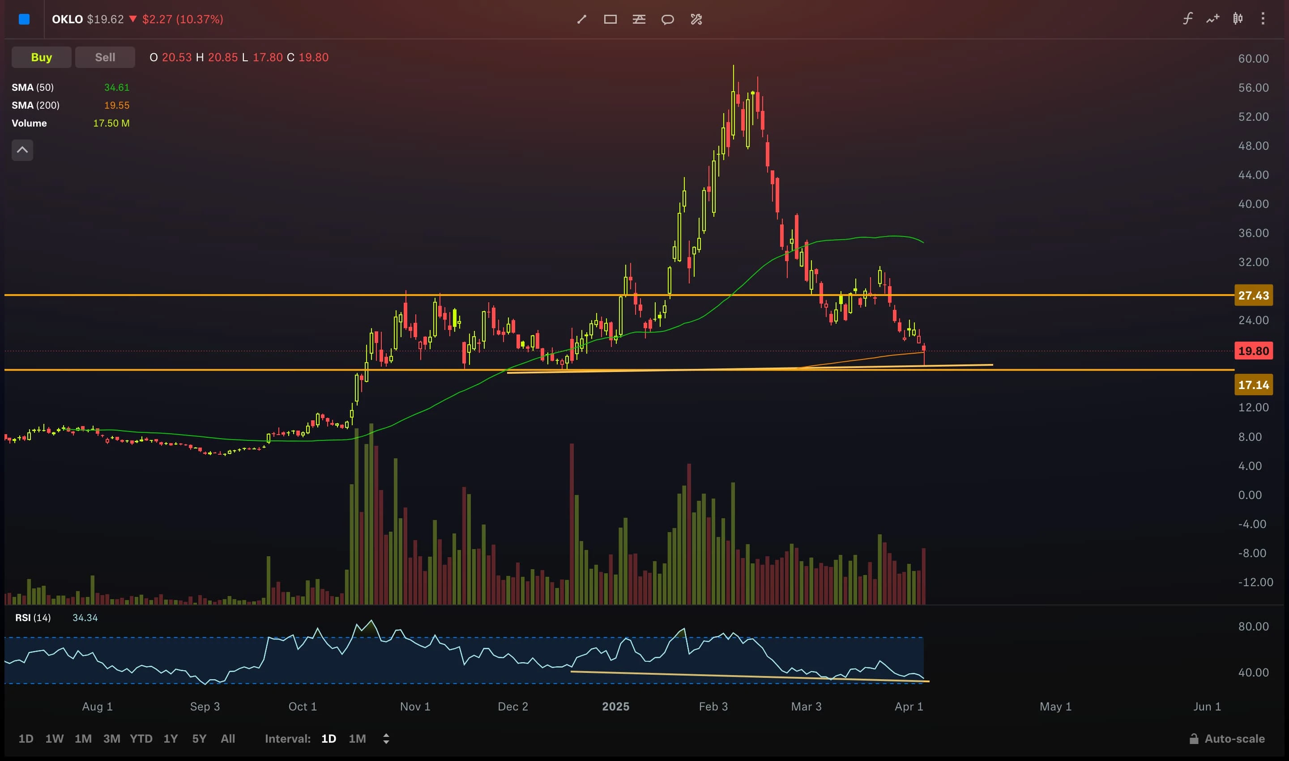Set range to YTD
The height and width of the screenshot is (761, 1289).
click(141, 739)
